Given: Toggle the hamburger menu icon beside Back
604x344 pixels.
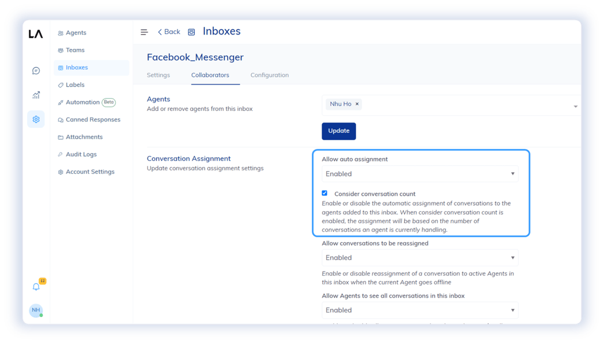Looking at the screenshot, I should coord(144,32).
